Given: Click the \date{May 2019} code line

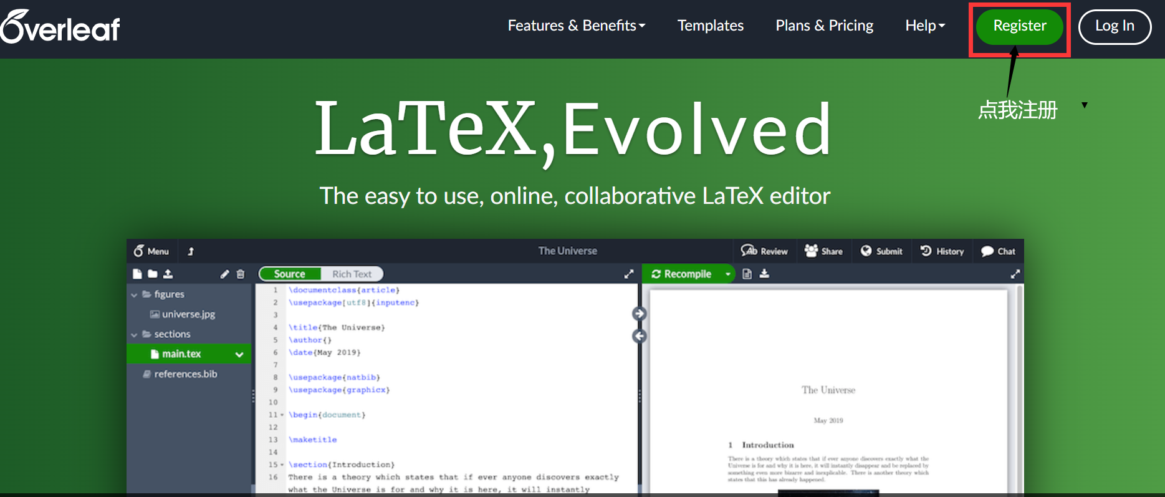Looking at the screenshot, I should (x=324, y=352).
